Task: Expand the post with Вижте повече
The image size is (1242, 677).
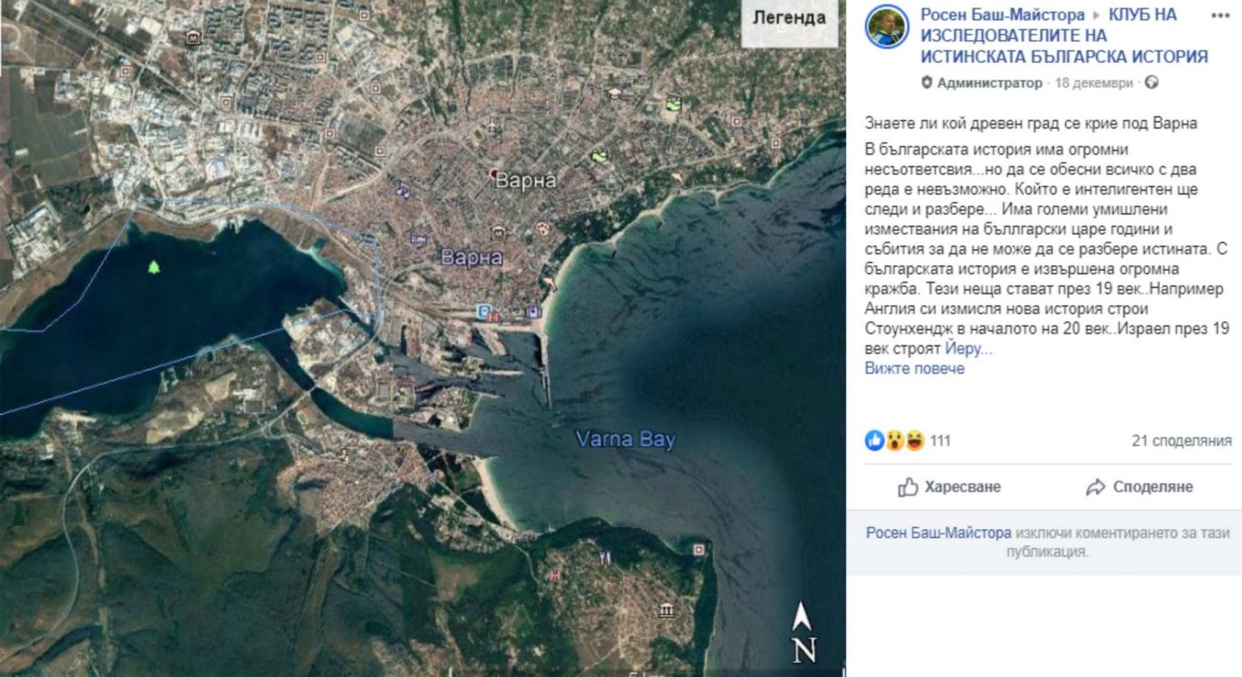Action: pyautogui.click(x=914, y=369)
